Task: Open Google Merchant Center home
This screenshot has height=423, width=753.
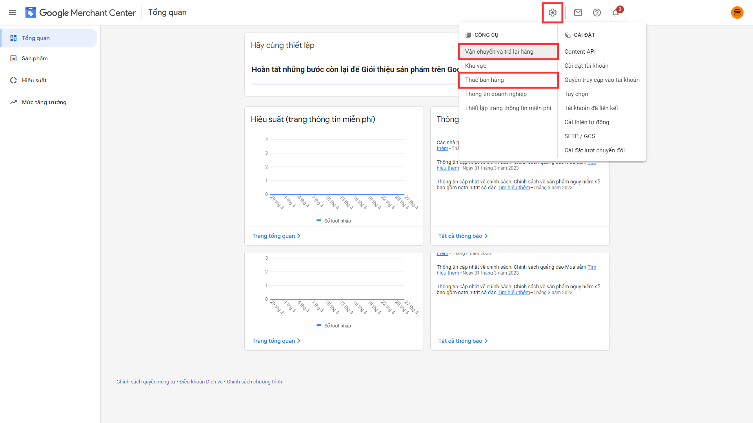Action: point(80,13)
